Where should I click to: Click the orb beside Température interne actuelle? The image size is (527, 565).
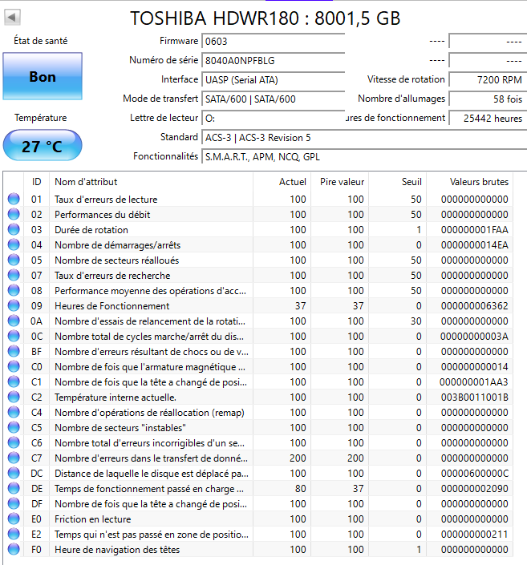pos(14,397)
